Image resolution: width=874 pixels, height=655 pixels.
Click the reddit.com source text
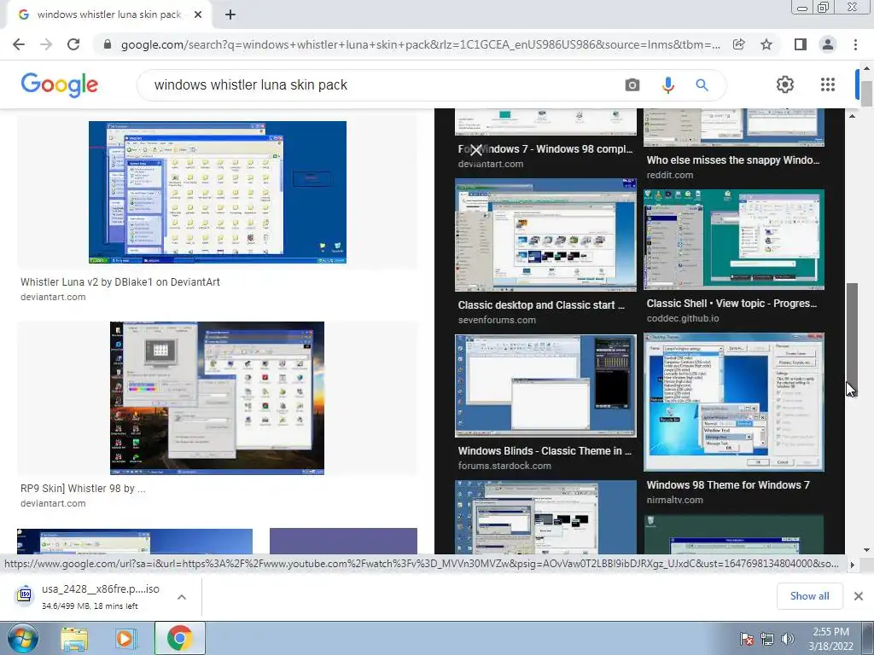coord(670,175)
